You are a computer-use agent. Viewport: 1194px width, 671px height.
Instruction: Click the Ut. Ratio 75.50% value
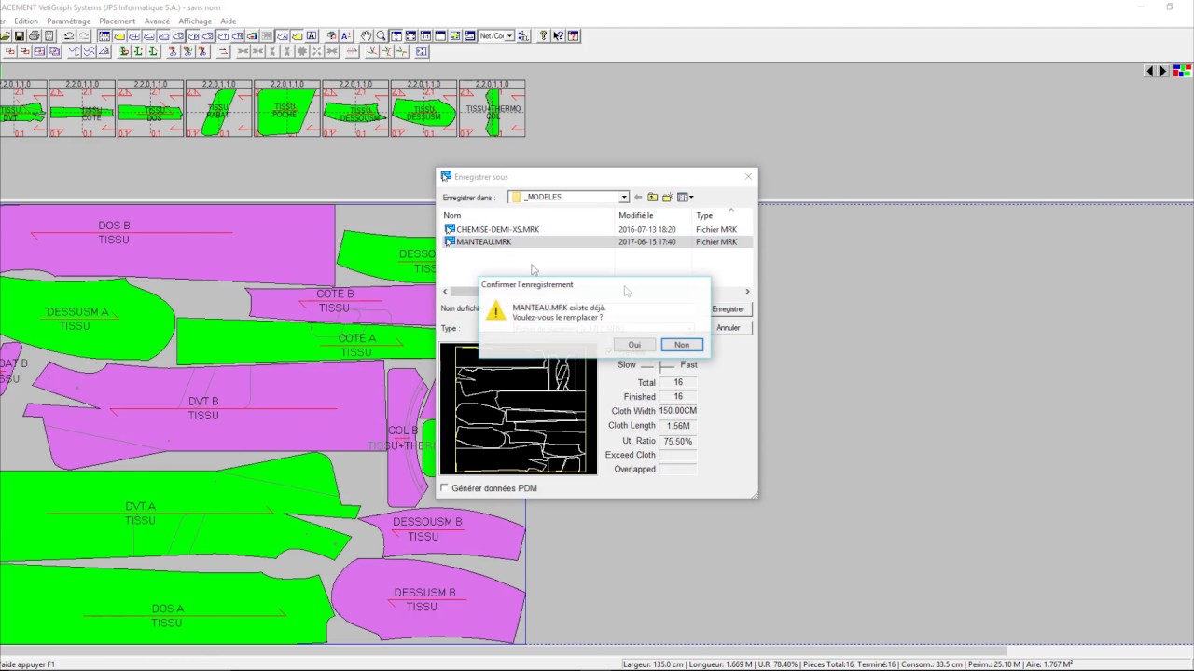tap(678, 441)
